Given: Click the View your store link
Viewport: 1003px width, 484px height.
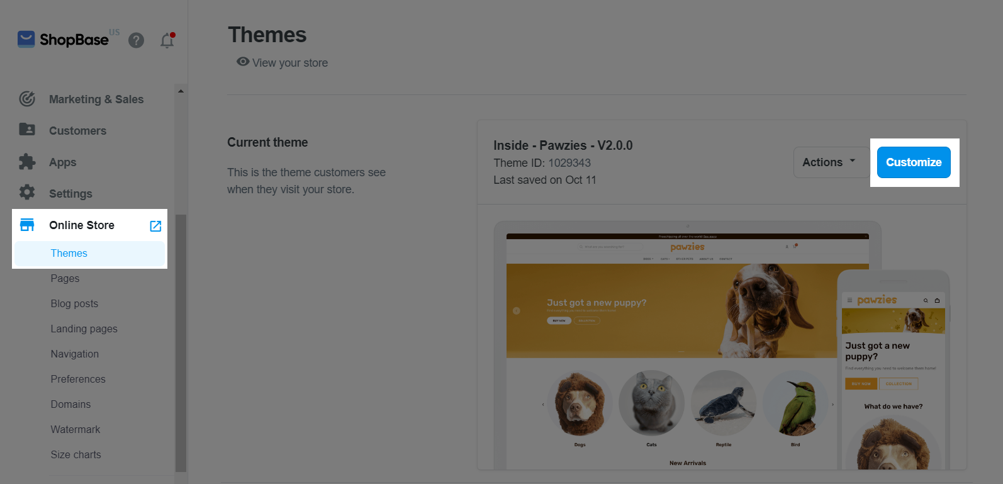Looking at the screenshot, I should (x=290, y=63).
